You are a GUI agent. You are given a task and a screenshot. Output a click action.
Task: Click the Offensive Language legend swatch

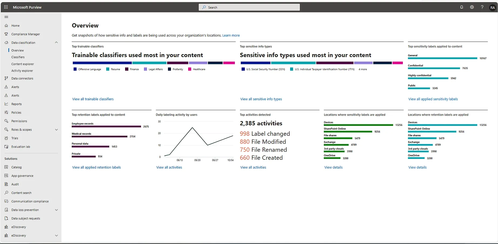point(75,69)
